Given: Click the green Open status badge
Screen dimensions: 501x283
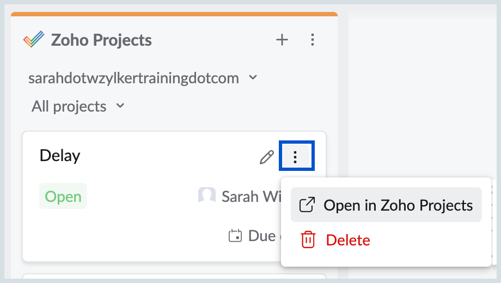Looking at the screenshot, I should point(63,196).
